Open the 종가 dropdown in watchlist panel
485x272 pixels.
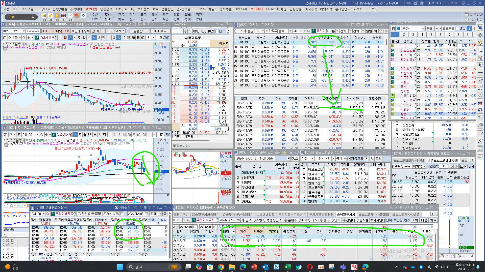tap(423, 28)
